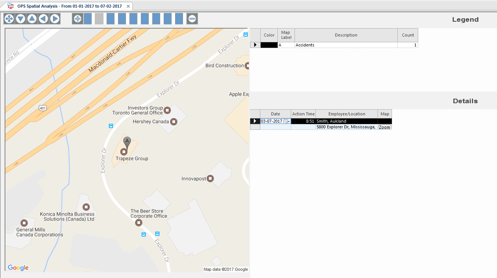Click the Accidents legend row selector arrow

(255, 45)
